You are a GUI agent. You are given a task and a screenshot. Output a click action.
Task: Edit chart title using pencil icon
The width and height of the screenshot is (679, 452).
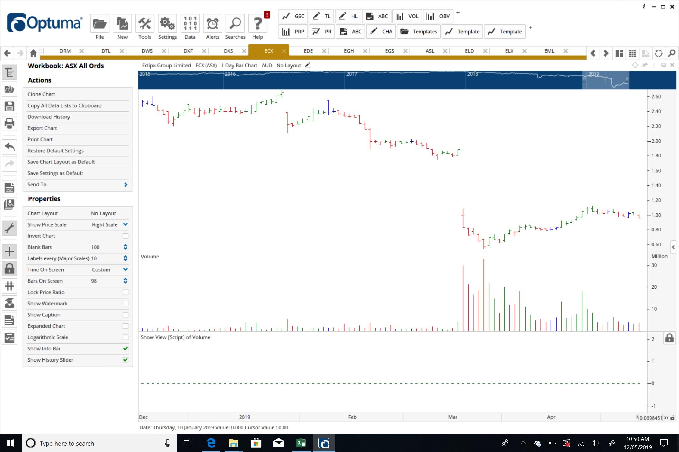click(x=307, y=65)
